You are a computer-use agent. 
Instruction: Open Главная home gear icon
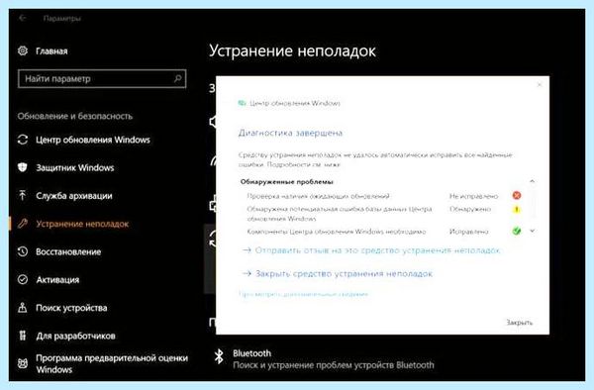[x=23, y=50]
